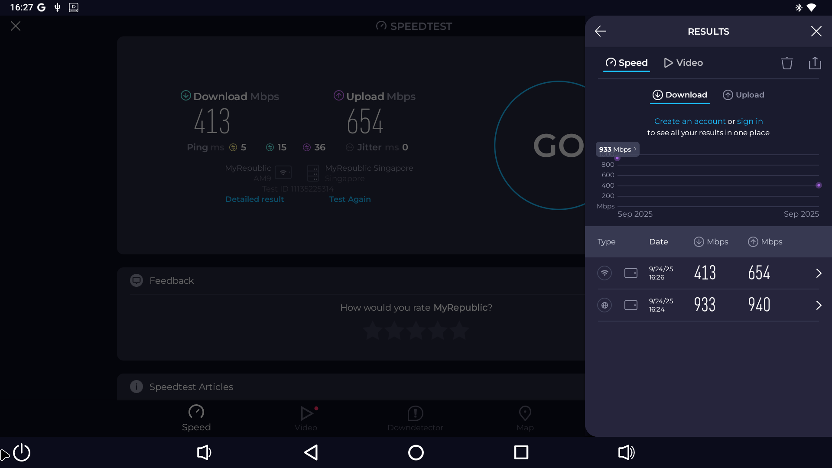
Task: Delete results using the trash icon
Action: point(786,63)
